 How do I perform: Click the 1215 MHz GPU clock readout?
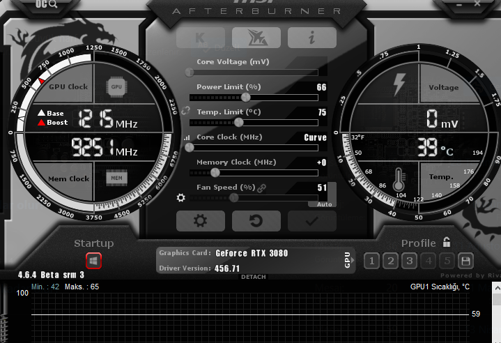tap(108, 119)
